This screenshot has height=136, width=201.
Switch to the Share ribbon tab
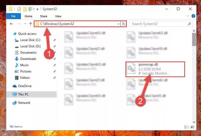point(44,16)
